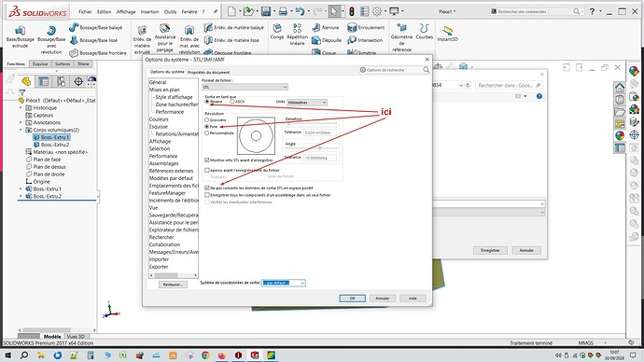Select Exporter in options list
The height and width of the screenshot is (362, 644).
click(159, 267)
